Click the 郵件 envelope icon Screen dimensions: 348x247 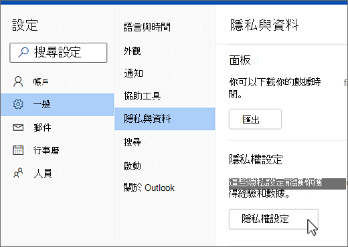pyautogui.click(x=18, y=128)
